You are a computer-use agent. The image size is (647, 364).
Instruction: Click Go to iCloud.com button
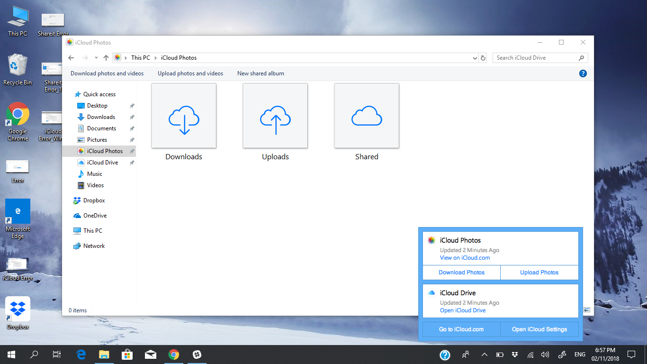(x=461, y=329)
